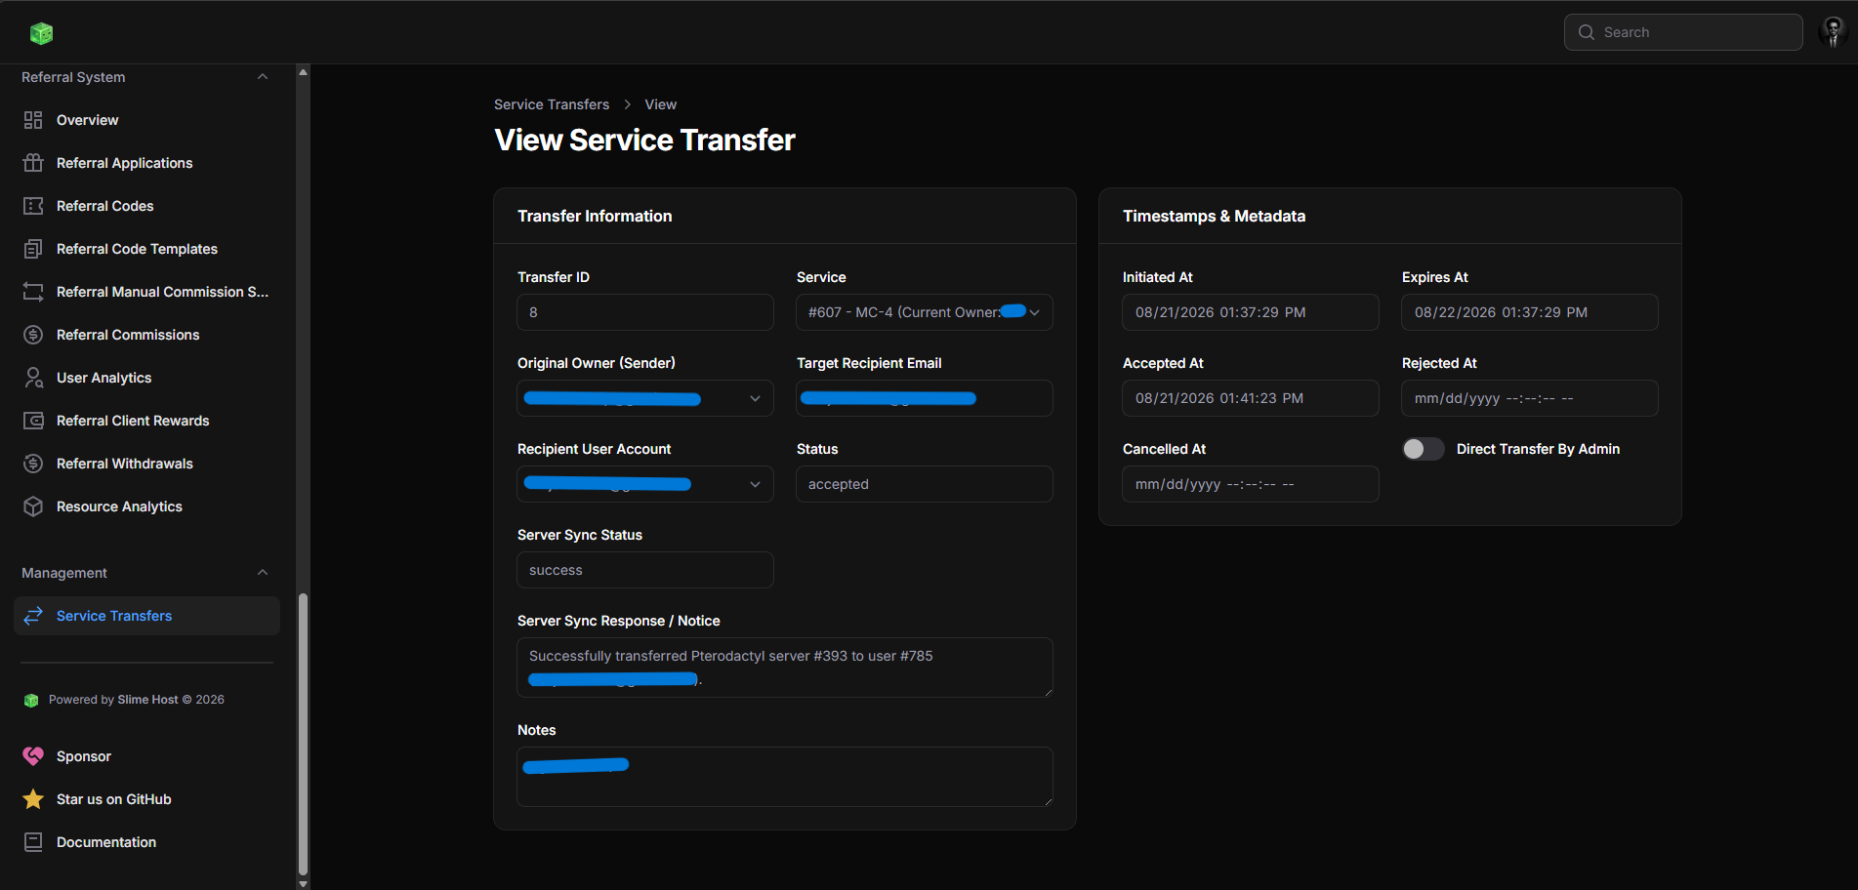Click the Cancelled At date field
1858x890 pixels.
(x=1250, y=484)
